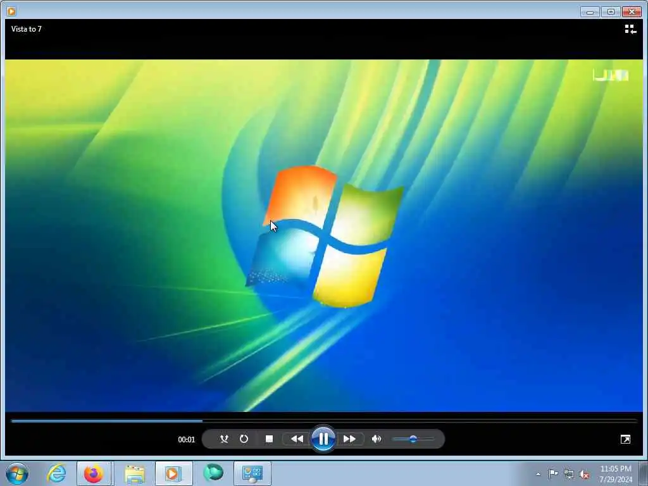This screenshot has width=648, height=486.
Task: Open Firefox from the taskbar
Action: coord(94,473)
